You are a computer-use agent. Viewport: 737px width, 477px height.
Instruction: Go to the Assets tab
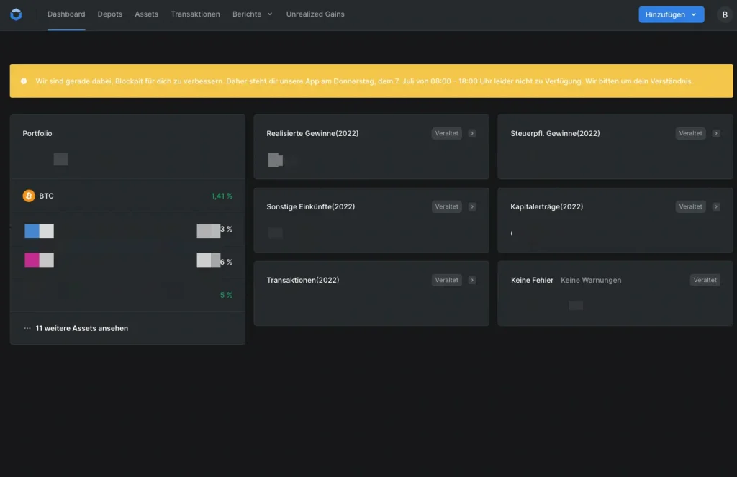click(x=146, y=14)
